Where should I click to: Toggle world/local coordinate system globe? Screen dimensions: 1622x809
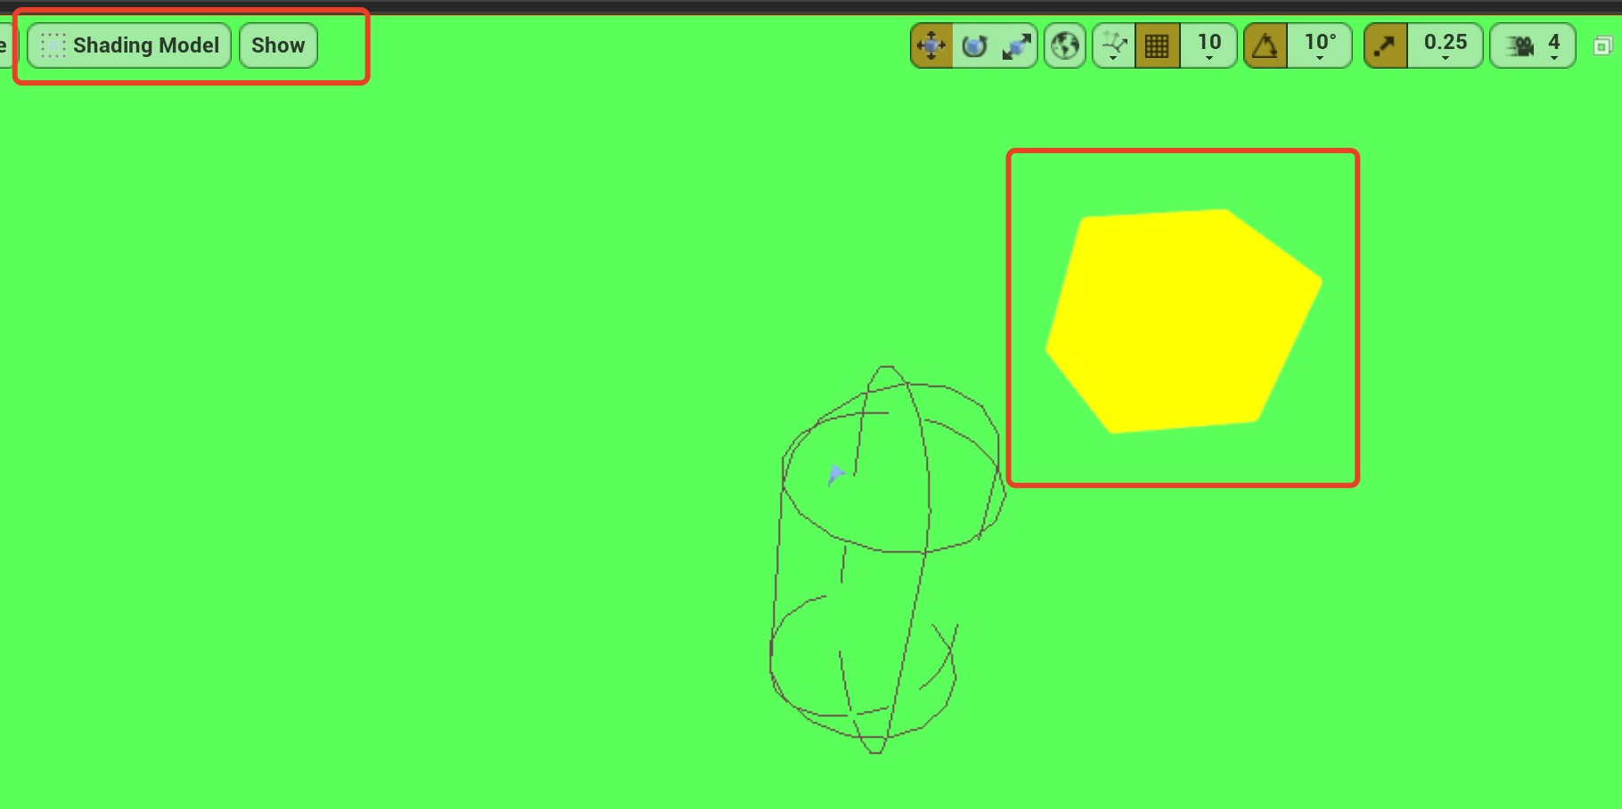1065,45
